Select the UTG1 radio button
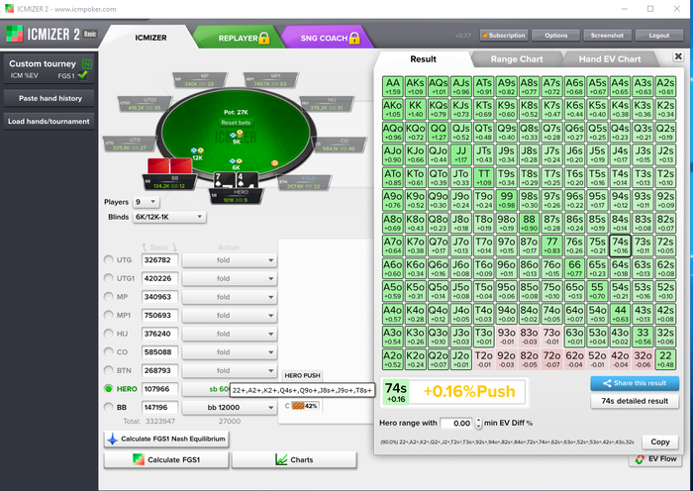 tap(108, 278)
